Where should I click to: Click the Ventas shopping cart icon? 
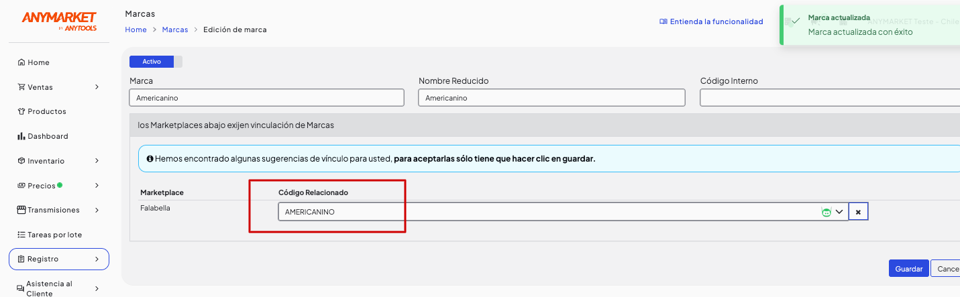21,87
